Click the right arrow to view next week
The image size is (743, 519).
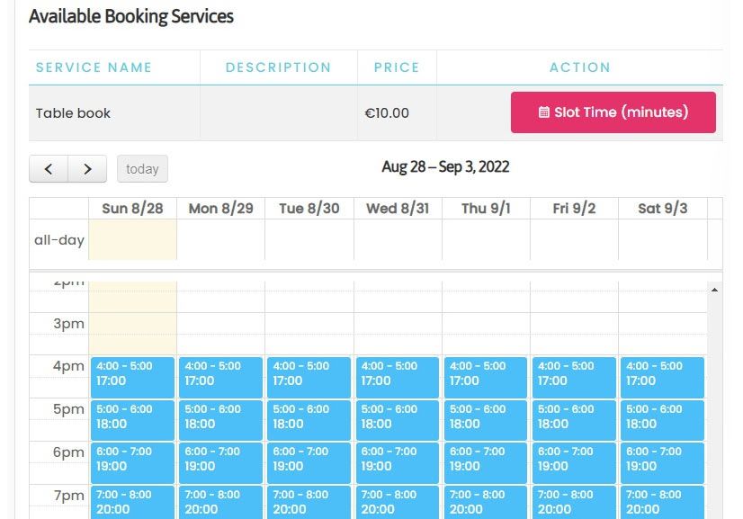click(87, 168)
